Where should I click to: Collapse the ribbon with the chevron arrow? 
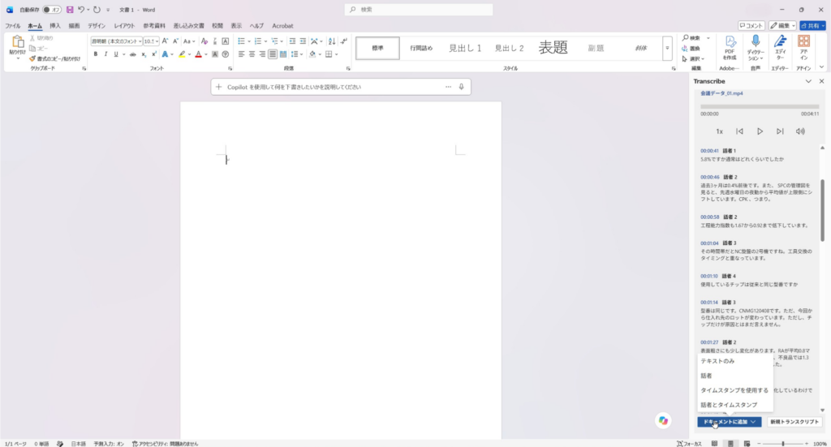(821, 67)
